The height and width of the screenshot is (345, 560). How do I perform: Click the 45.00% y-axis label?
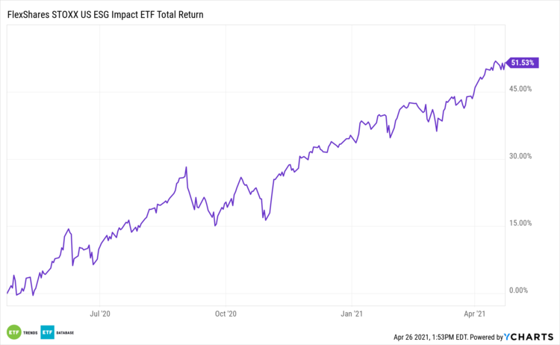(520, 89)
